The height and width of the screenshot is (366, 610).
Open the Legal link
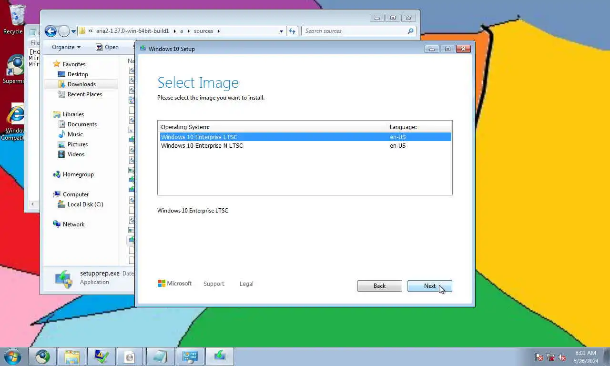(x=246, y=284)
